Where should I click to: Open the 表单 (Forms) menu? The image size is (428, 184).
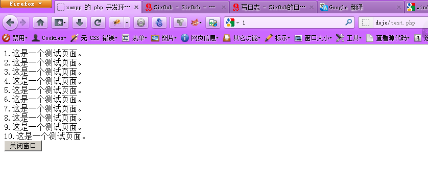134,38
